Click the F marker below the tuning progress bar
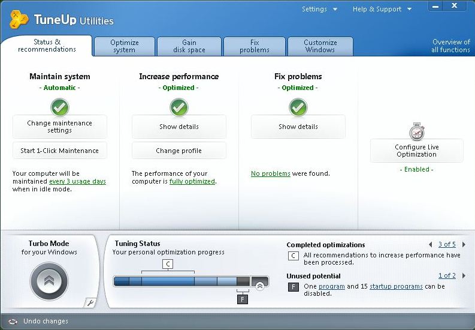Image resolution: width=475 pixels, height=330 pixels. tap(243, 299)
